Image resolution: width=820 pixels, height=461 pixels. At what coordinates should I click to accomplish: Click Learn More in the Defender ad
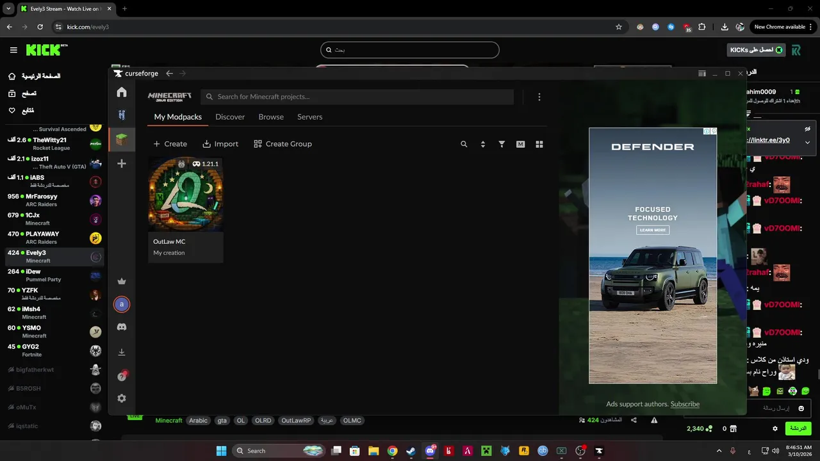(x=653, y=230)
